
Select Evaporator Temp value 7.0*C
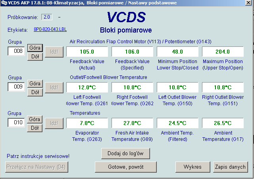click(87, 123)
